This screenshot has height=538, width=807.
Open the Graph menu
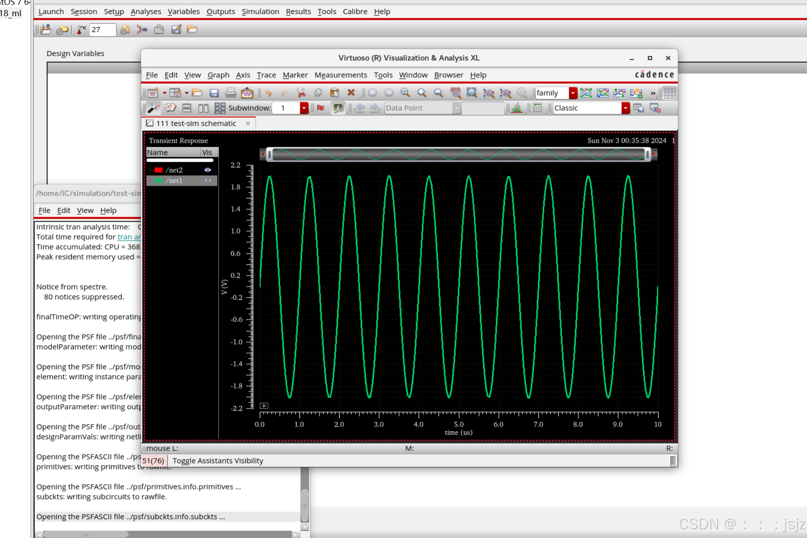[218, 75]
